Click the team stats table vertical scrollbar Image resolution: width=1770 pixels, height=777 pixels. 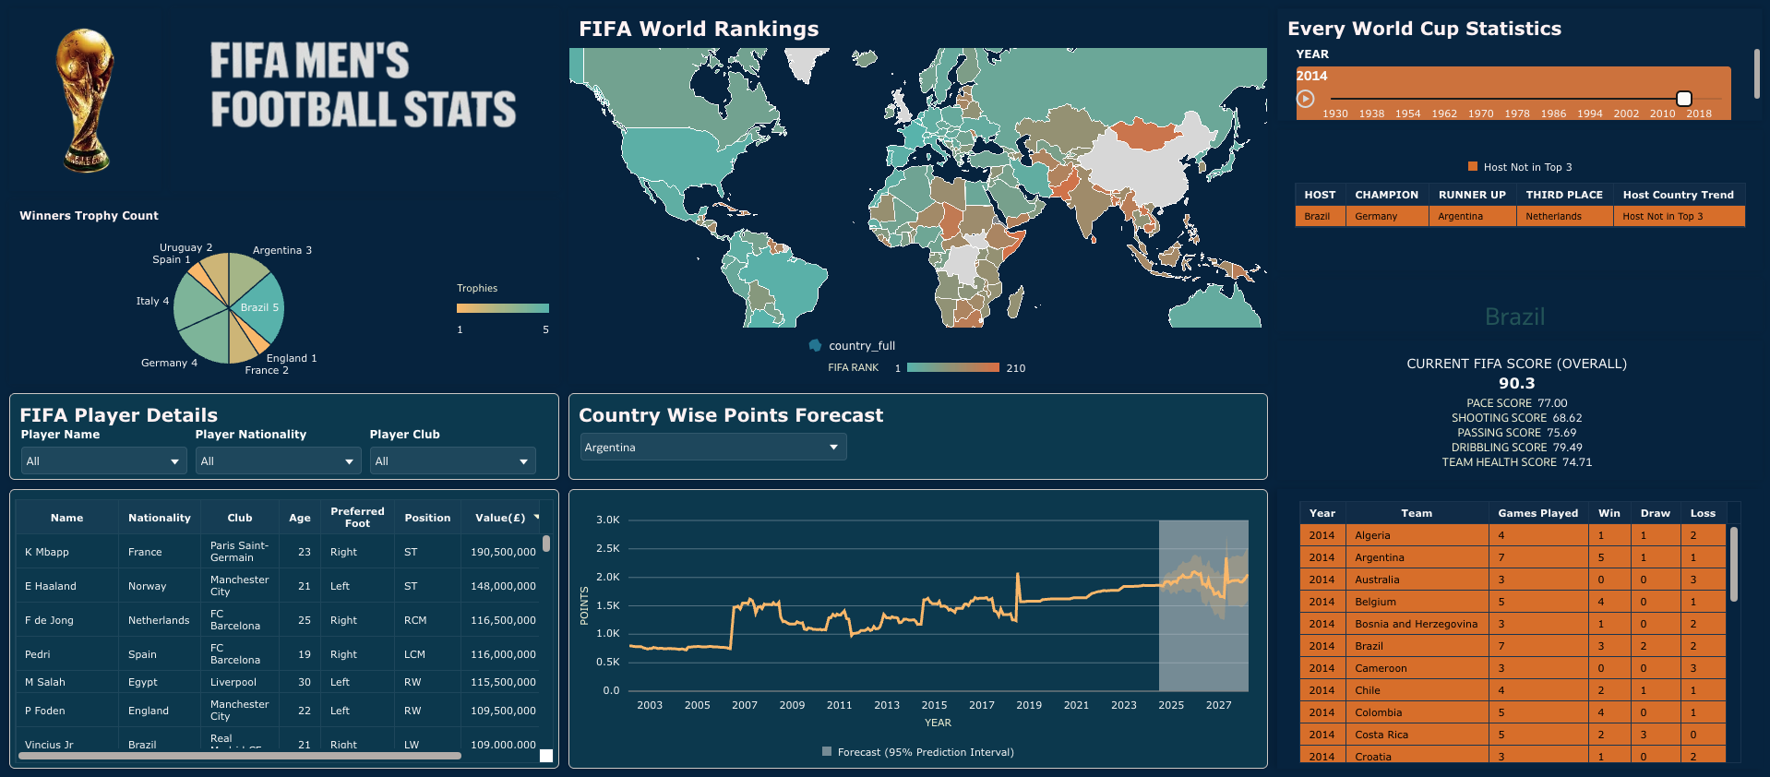click(1733, 564)
